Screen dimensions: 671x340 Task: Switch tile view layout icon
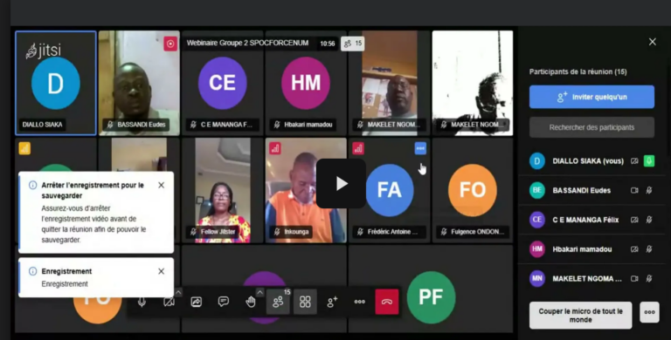305,302
